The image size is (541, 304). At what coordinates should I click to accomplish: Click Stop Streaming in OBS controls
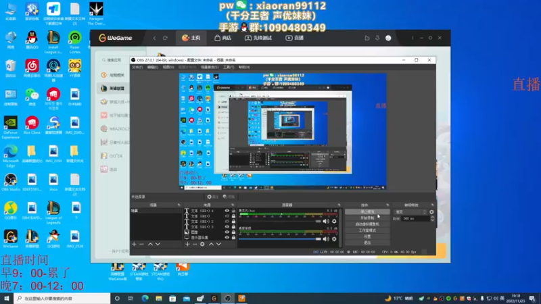(x=367, y=212)
